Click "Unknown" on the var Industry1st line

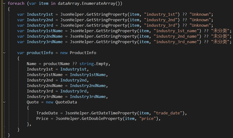click(200, 14)
